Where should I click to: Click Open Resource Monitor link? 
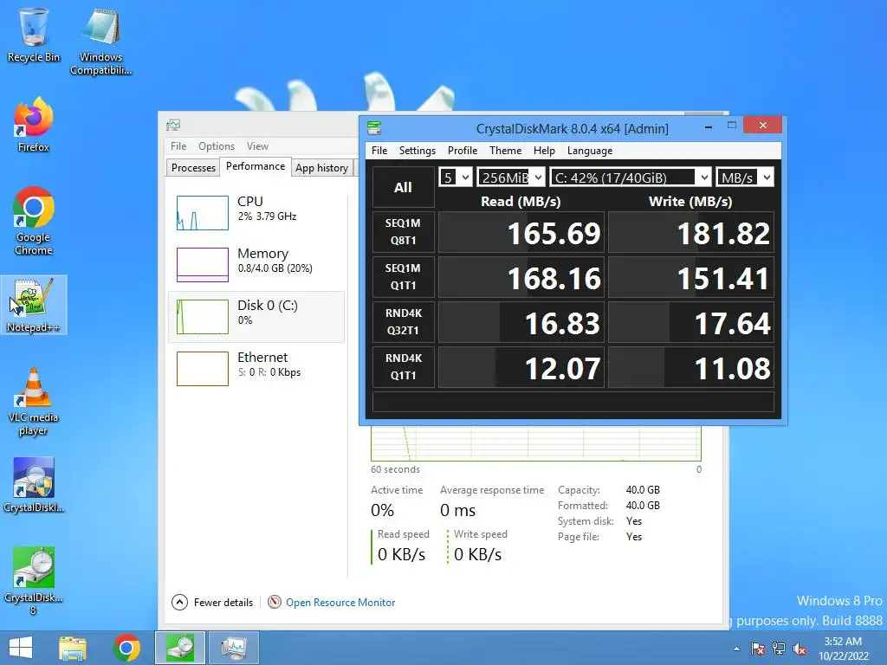(340, 603)
